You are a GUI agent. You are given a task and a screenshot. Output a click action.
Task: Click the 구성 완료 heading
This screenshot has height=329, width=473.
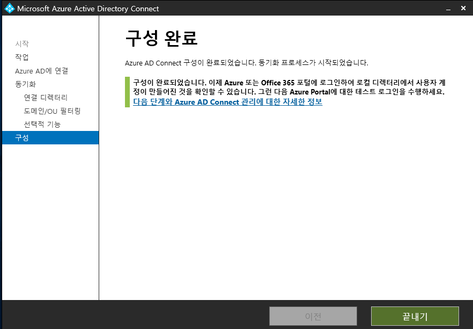[x=161, y=38]
